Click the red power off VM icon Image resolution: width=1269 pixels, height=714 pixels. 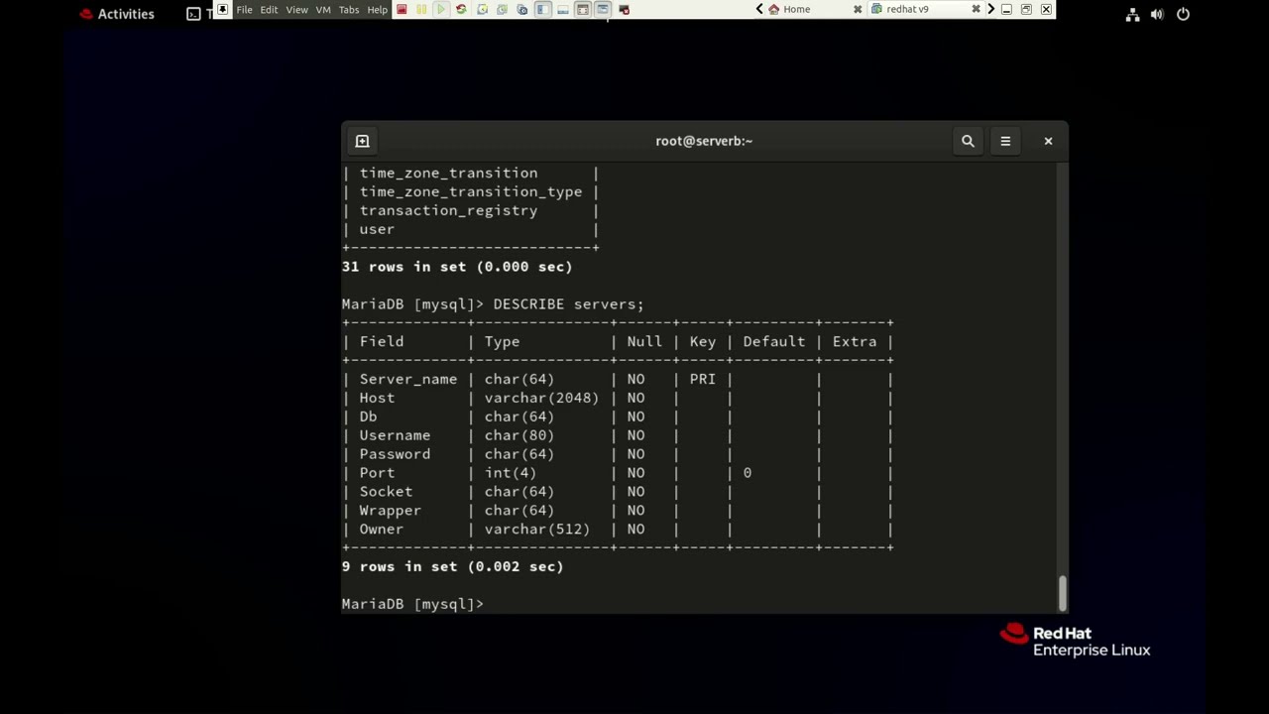pos(402,9)
